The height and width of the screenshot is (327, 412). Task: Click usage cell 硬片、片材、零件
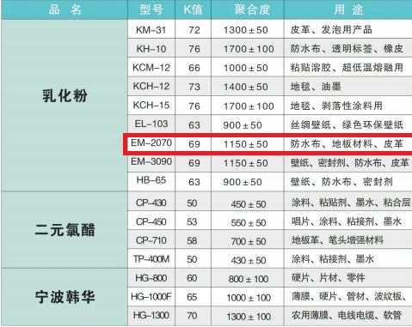[x=348, y=277]
